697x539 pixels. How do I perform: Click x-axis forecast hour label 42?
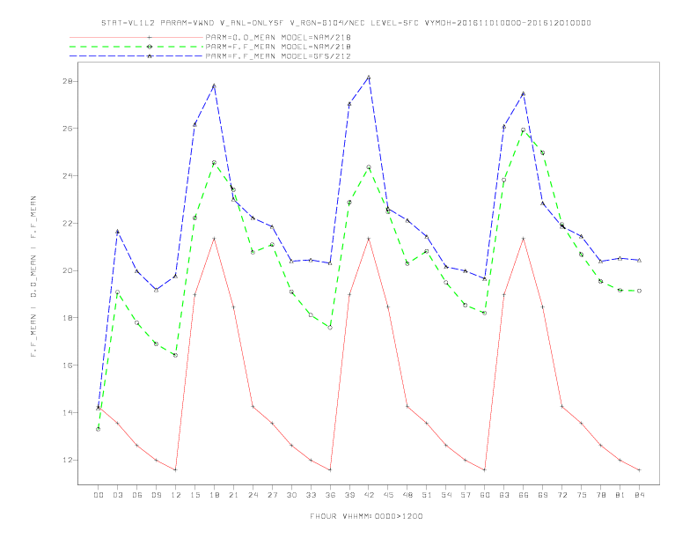tap(369, 495)
